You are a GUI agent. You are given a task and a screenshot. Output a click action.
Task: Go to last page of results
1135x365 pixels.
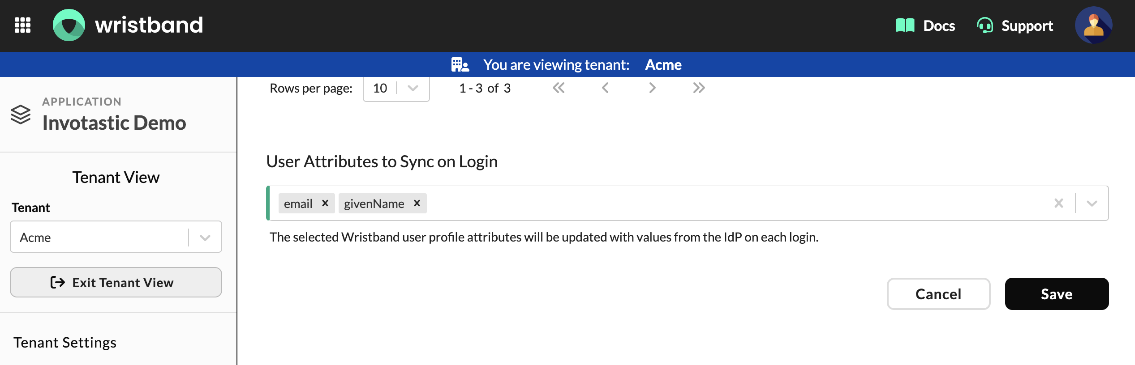699,88
